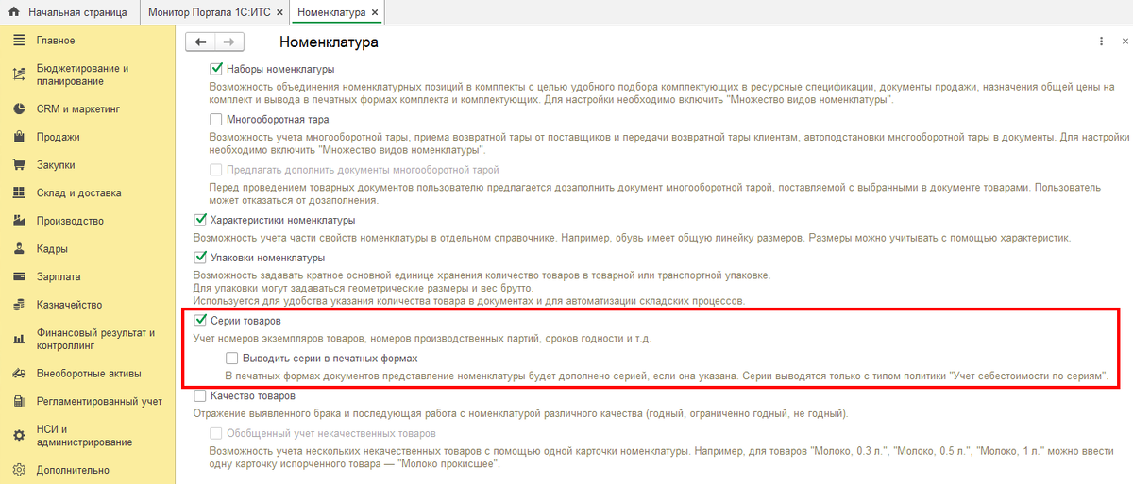The height and width of the screenshot is (484, 1133).
Task: Close the Номенклатура form with X
Action: 1125,42
